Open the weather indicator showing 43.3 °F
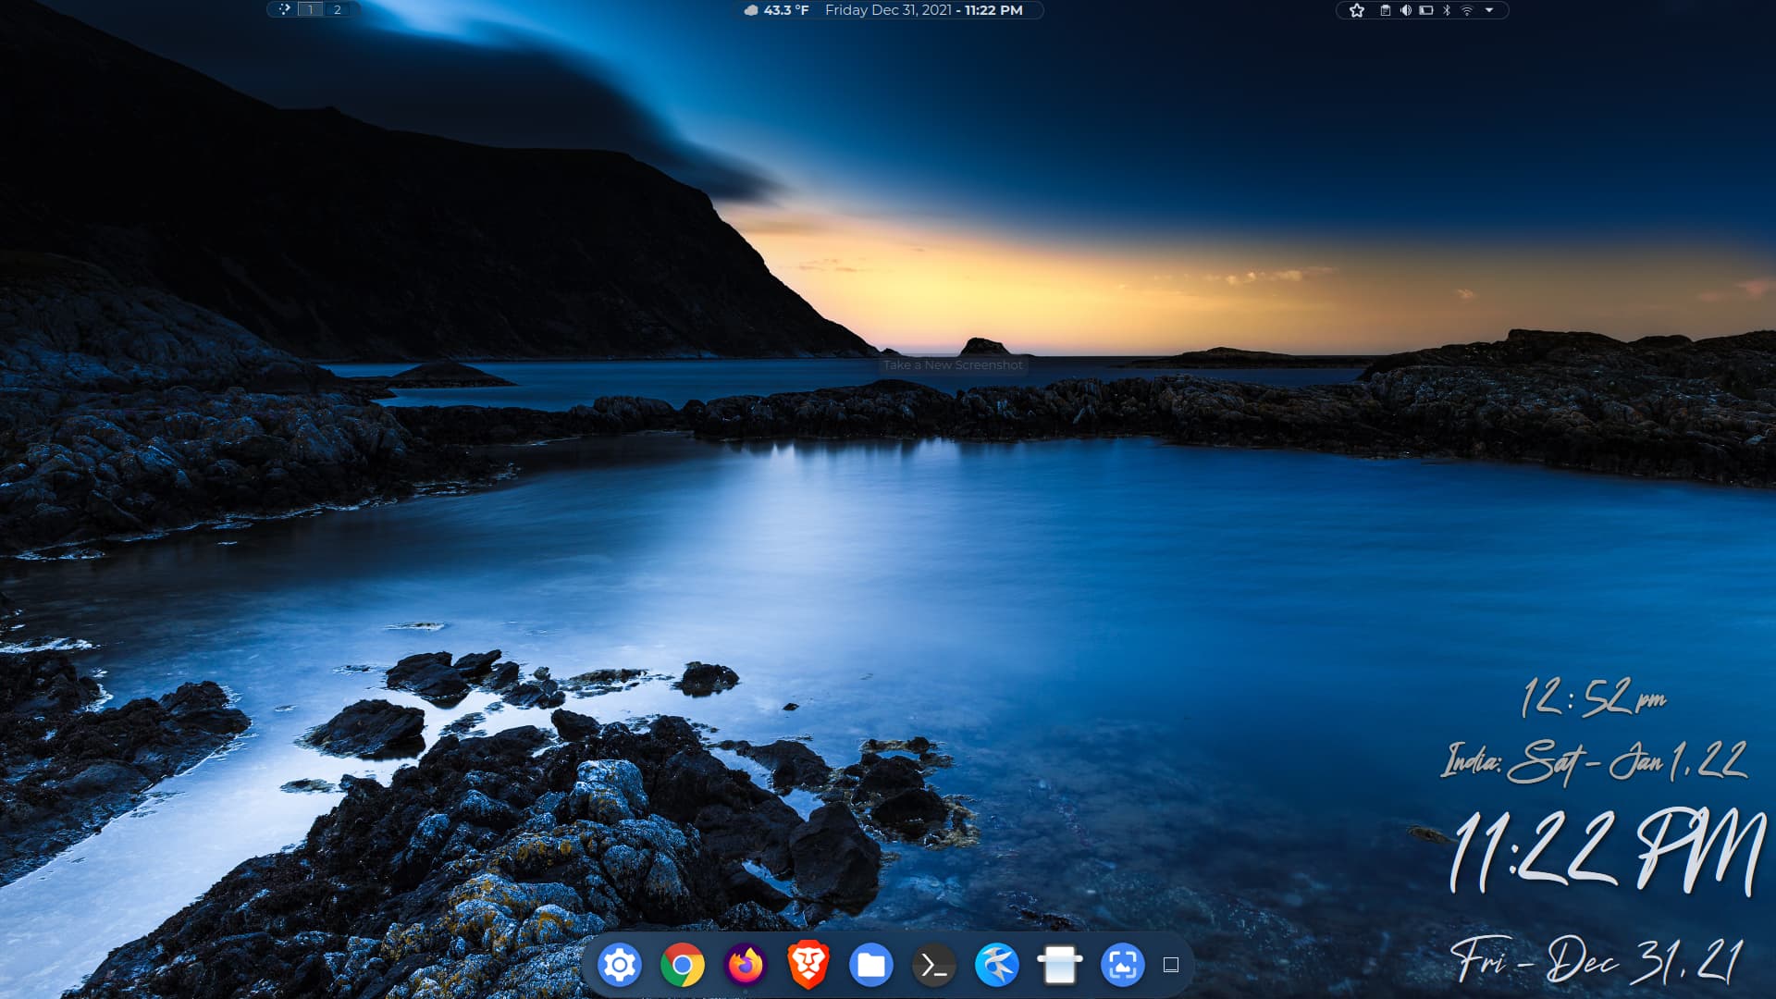 [x=776, y=10]
